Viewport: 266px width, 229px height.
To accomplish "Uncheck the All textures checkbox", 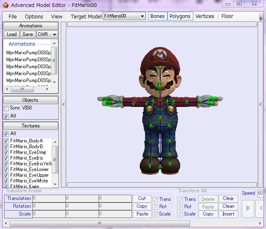I will [6, 134].
